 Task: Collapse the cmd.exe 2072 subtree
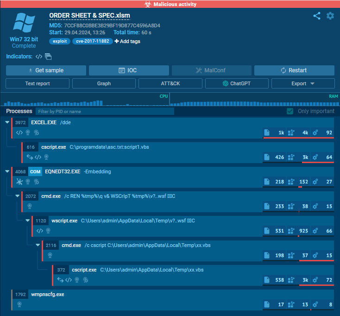point(17,196)
